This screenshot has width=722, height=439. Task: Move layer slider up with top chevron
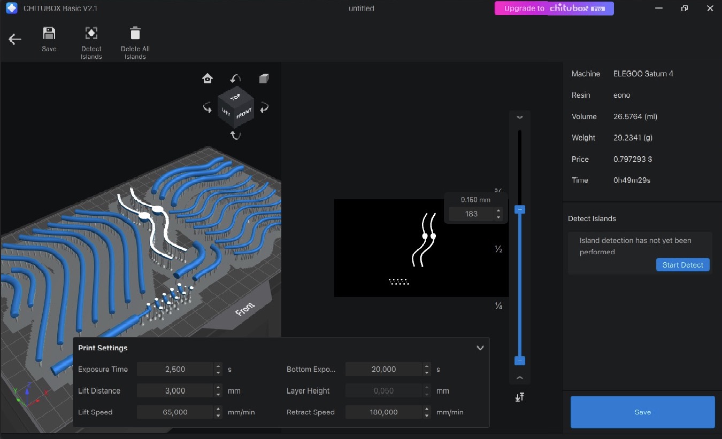(520, 117)
